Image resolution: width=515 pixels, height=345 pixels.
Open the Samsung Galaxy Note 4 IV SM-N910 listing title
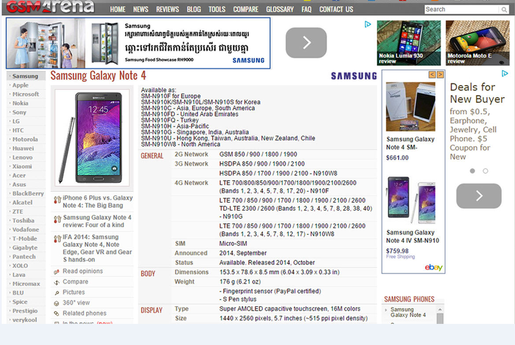[x=412, y=236]
